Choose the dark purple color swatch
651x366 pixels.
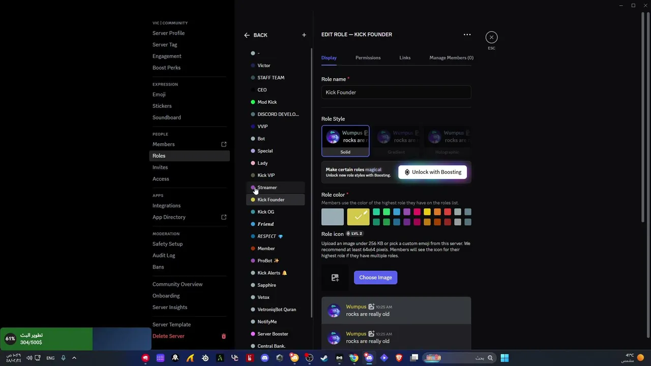click(x=407, y=222)
